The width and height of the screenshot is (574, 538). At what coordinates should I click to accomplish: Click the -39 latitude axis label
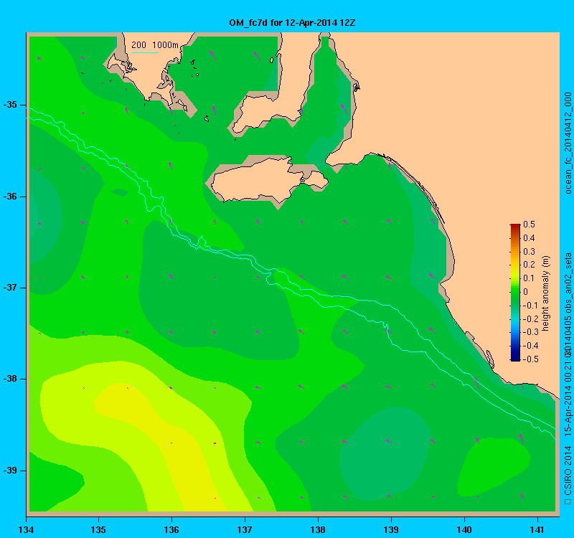(10, 471)
